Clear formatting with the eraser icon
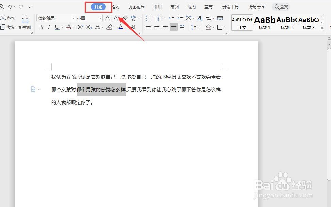 pos(125,18)
